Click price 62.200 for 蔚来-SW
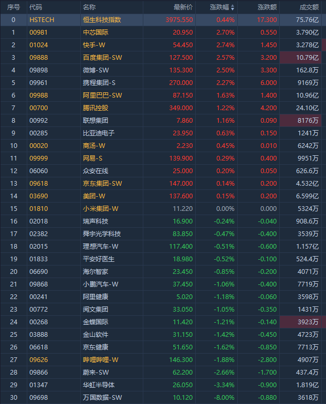 click(183, 373)
